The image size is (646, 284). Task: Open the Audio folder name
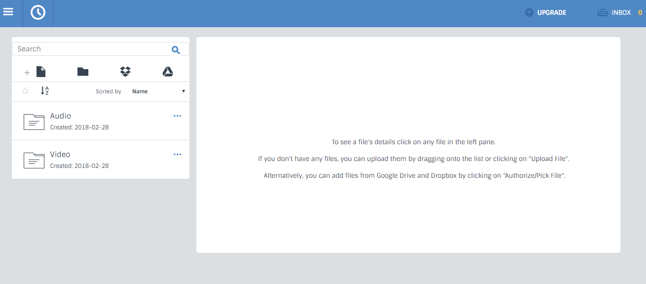tap(61, 116)
